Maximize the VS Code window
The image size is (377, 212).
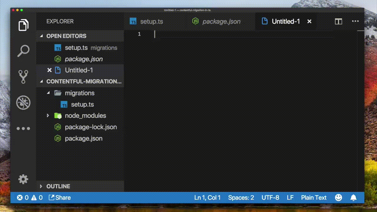point(22,10)
